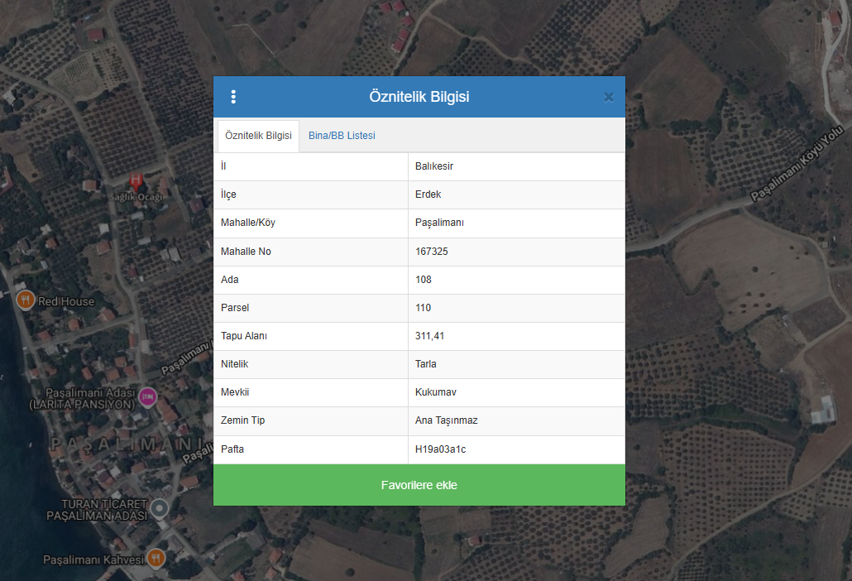852x581 pixels.
Task: Click the Paşalimanı Kahvesi restaurant icon
Action: click(x=156, y=559)
